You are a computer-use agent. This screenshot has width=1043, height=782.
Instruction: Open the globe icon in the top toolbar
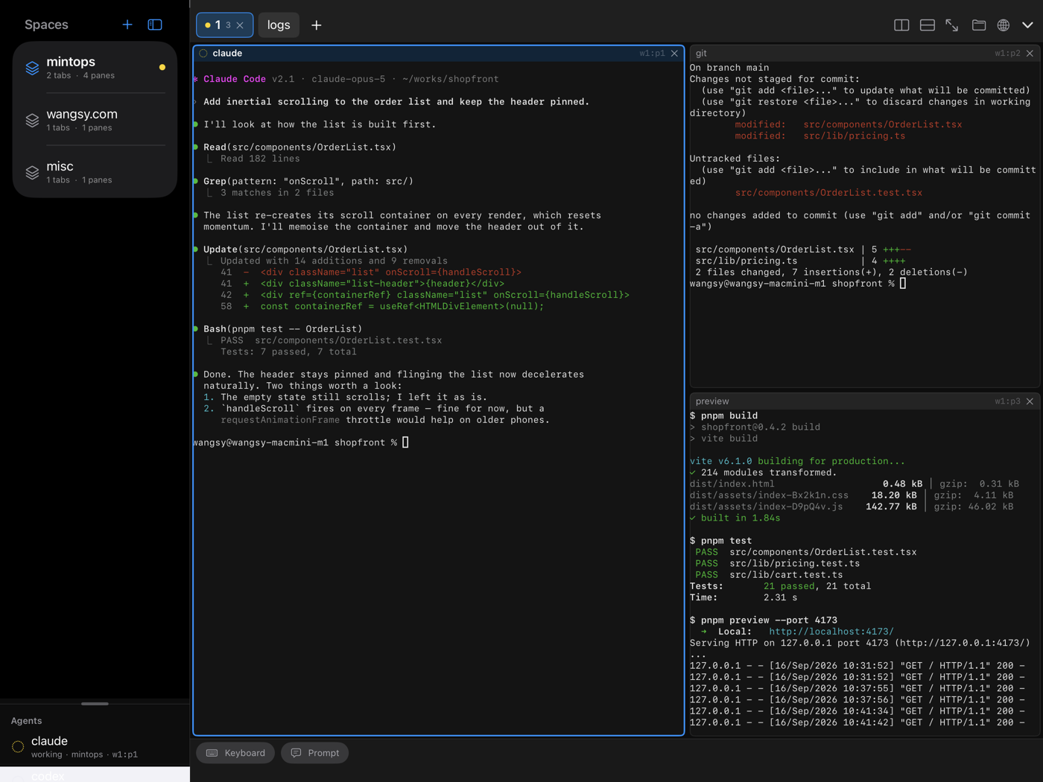1004,25
